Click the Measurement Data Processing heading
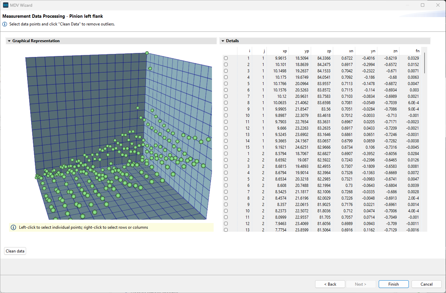446x293 pixels. [53, 16]
